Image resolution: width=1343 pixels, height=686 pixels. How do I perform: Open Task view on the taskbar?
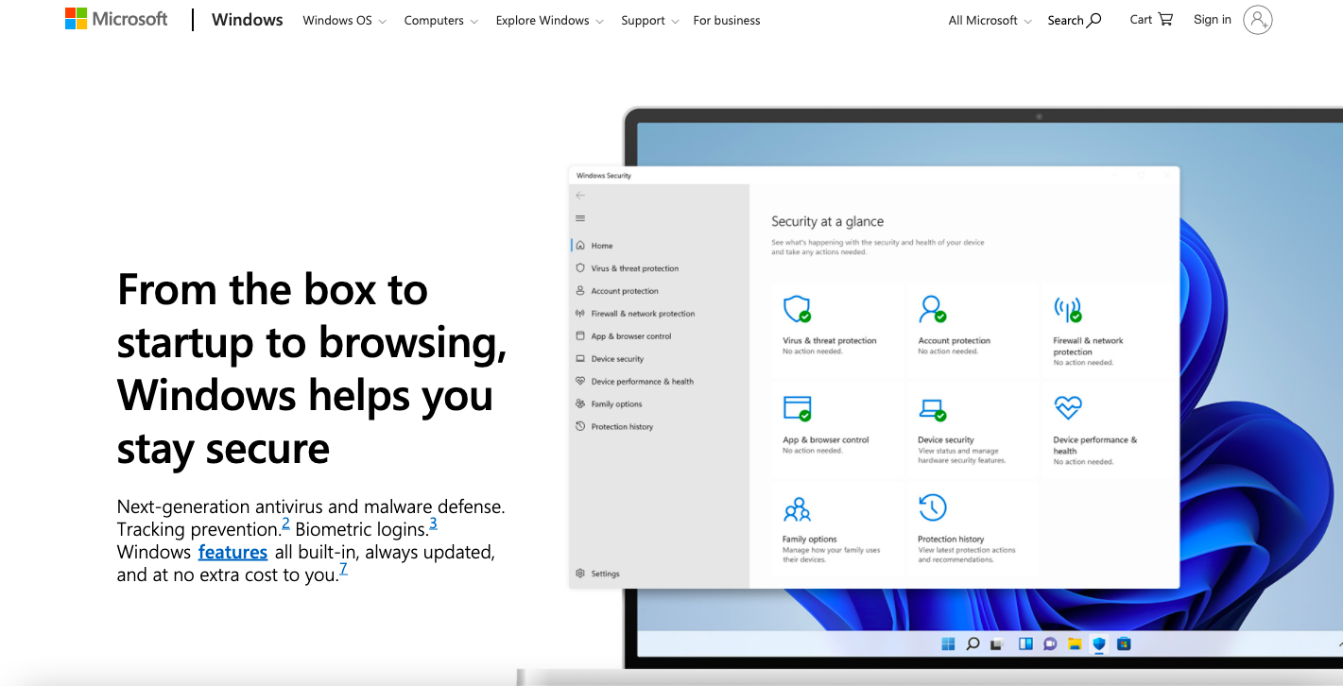pos(996,644)
